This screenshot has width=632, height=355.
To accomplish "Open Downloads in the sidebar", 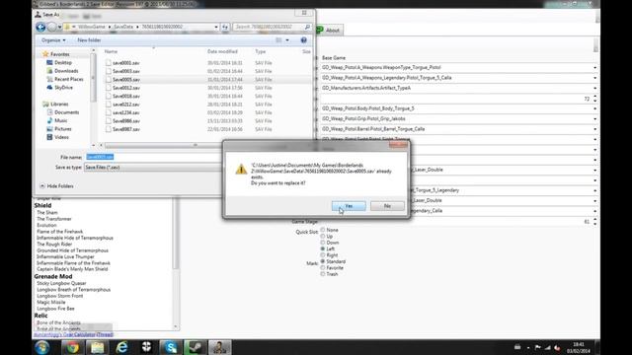I will (66, 71).
